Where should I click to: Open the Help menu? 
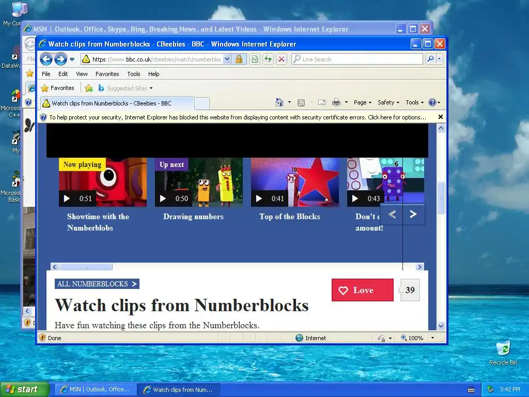tap(153, 74)
